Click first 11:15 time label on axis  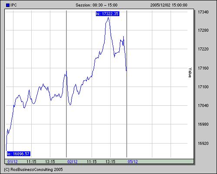(x=31, y=162)
